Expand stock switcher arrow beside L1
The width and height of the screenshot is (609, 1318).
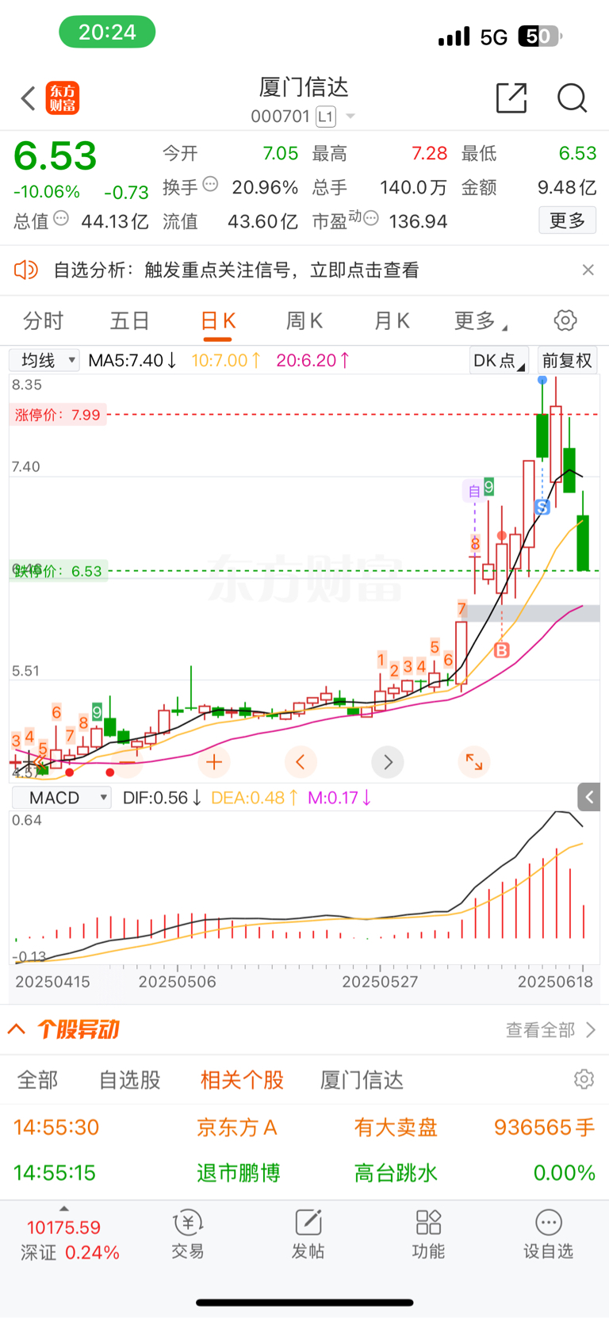pyautogui.click(x=350, y=117)
